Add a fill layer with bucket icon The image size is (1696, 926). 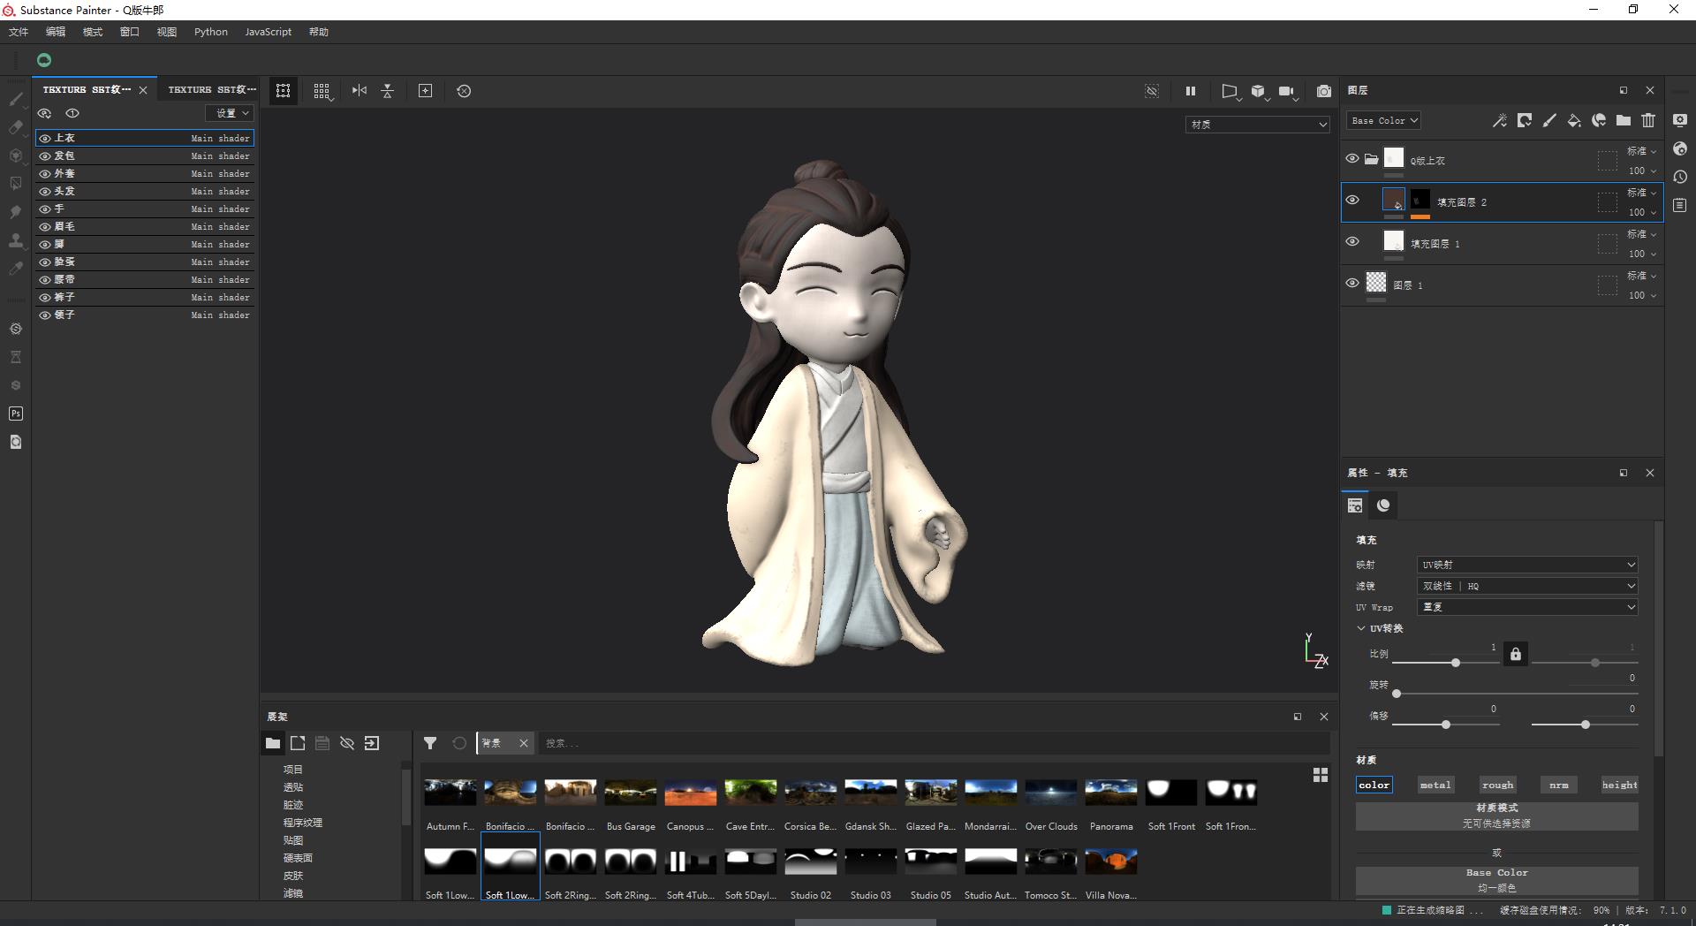click(1574, 120)
